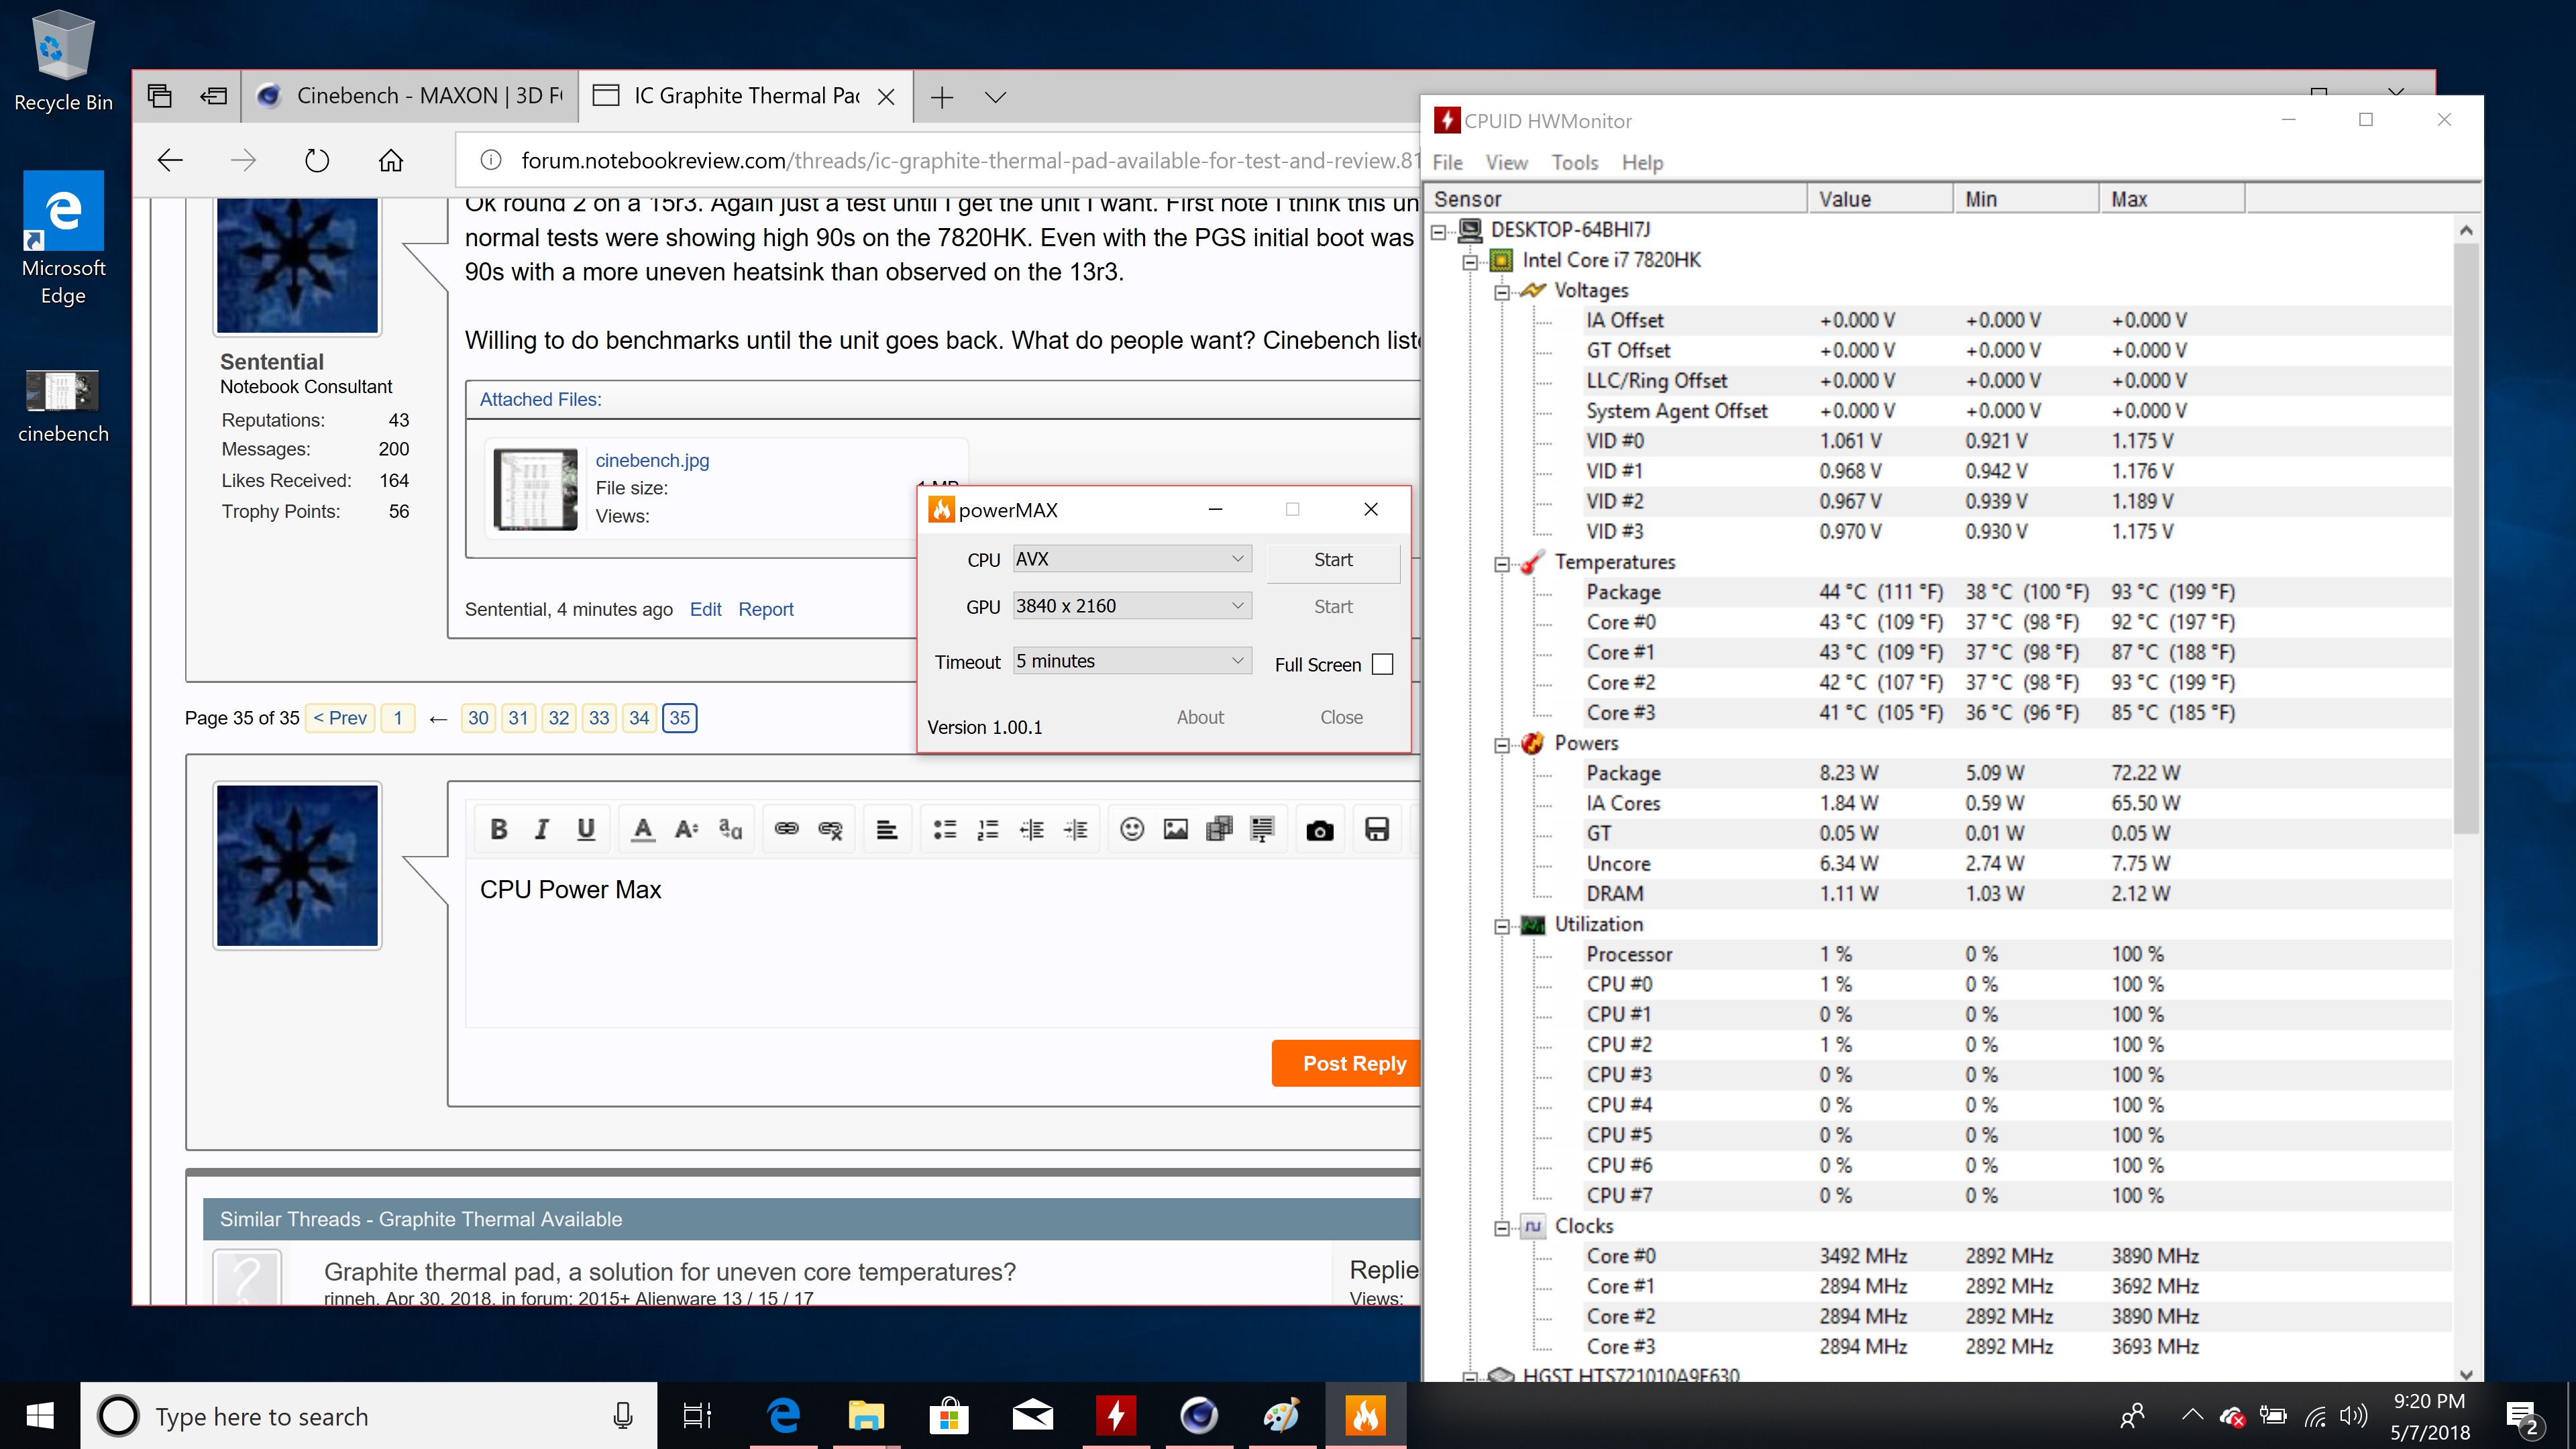Show the tab preview chevron in Edge
This screenshot has width=2576, height=1449.
[995, 97]
